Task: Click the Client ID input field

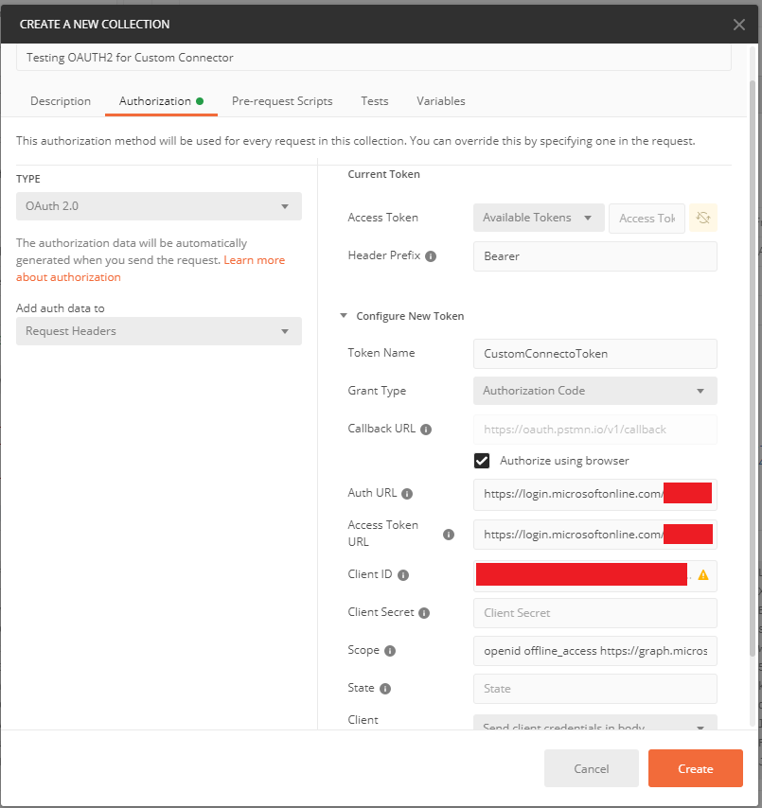Action: (595, 575)
